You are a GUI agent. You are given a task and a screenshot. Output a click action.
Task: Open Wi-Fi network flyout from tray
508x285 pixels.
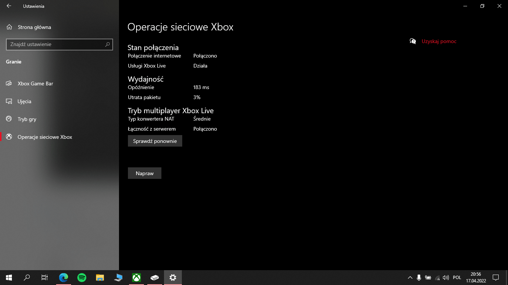click(437, 278)
